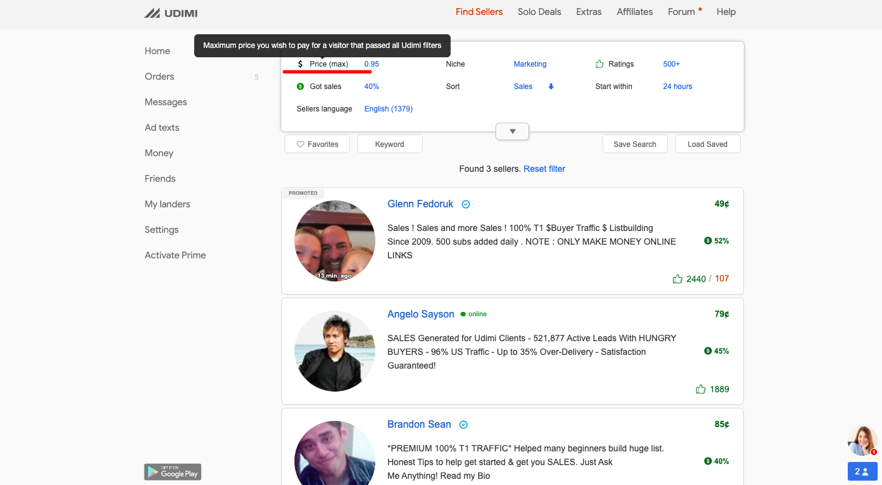Viewport: 882px width, 485px height.
Task: Open the Niche Marketing dropdown
Action: pyautogui.click(x=530, y=64)
